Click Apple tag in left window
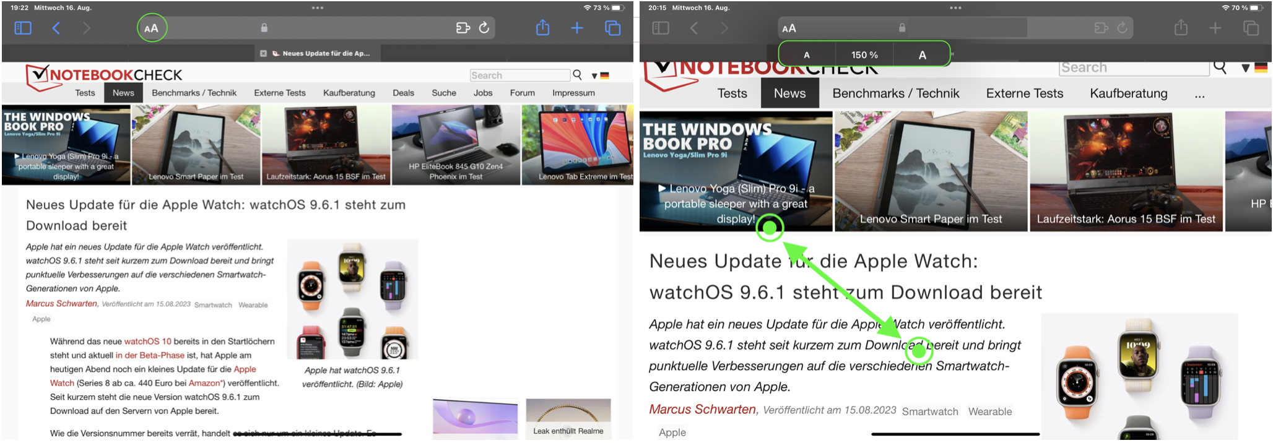Viewport: 1273px width, 443px height. tap(41, 319)
